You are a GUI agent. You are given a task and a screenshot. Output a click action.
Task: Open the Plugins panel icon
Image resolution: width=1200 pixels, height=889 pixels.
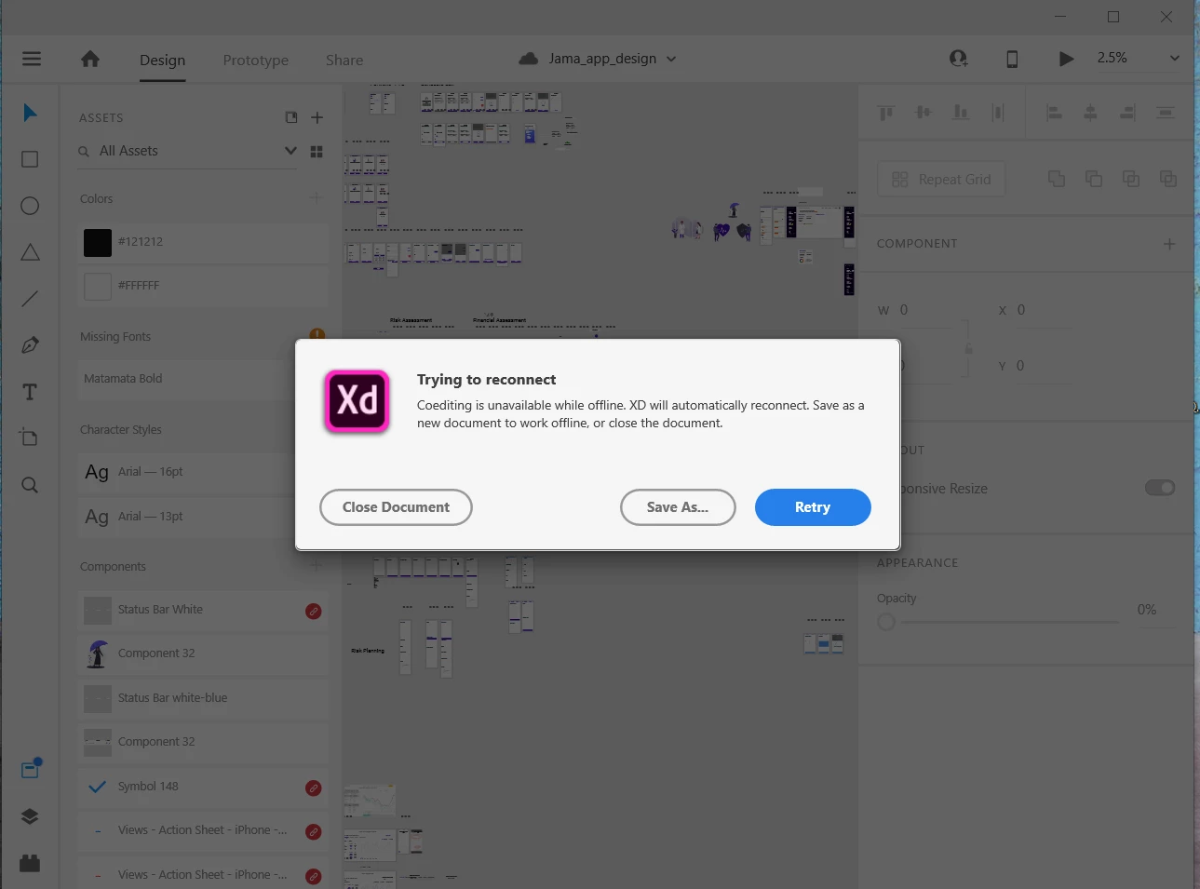(x=30, y=863)
